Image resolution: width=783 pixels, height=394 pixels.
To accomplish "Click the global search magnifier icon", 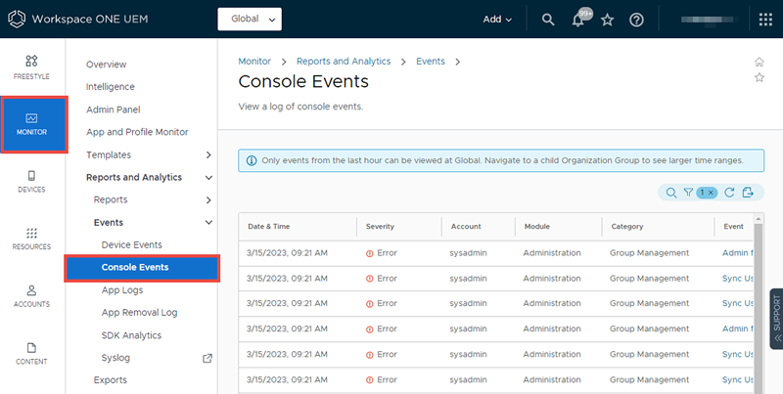I will coord(548,20).
